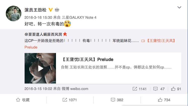Open the 【王蒲忱l王天风】Prelude card title
188x106 pixels.
[x=87, y=59]
